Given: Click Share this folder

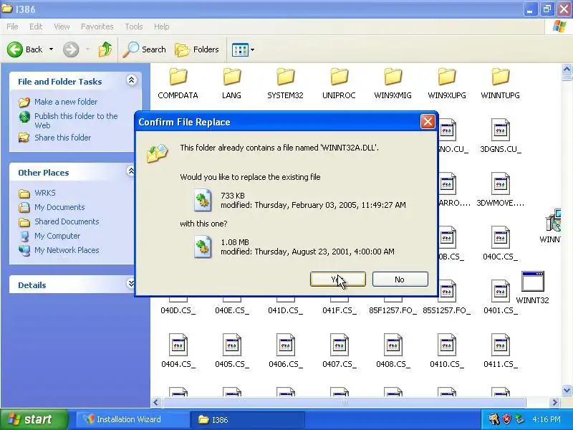Looking at the screenshot, I should pyautogui.click(x=62, y=138).
